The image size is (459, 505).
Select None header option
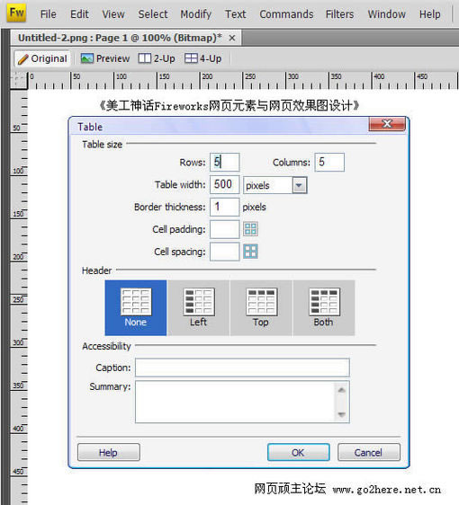pyautogui.click(x=136, y=308)
